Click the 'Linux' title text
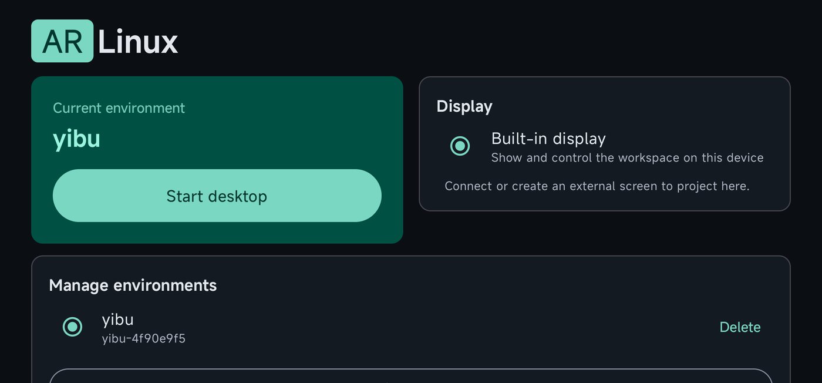The width and height of the screenshot is (822, 383). tap(138, 42)
